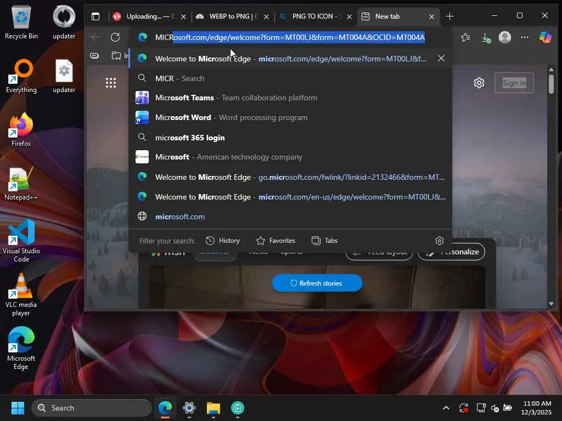The height and width of the screenshot is (421, 562).
Task: Open the clock showing 11:00 AM
Action: tap(536, 408)
